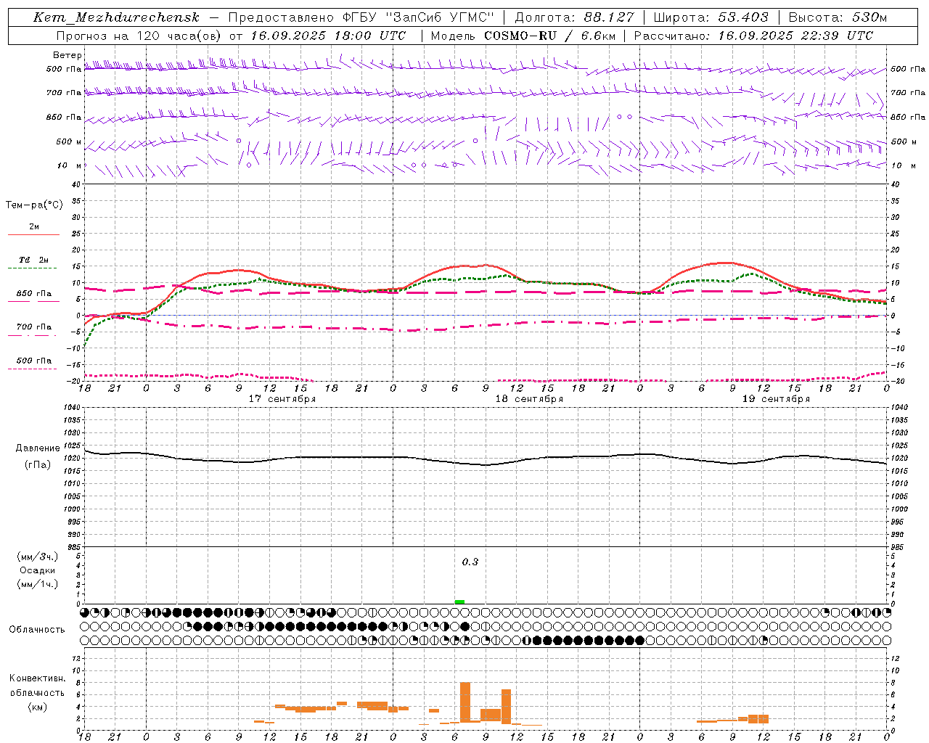Image resolution: width=929 pixels, height=743 pixels.
Task: Click the Ветер wind section label
Action: (x=67, y=55)
